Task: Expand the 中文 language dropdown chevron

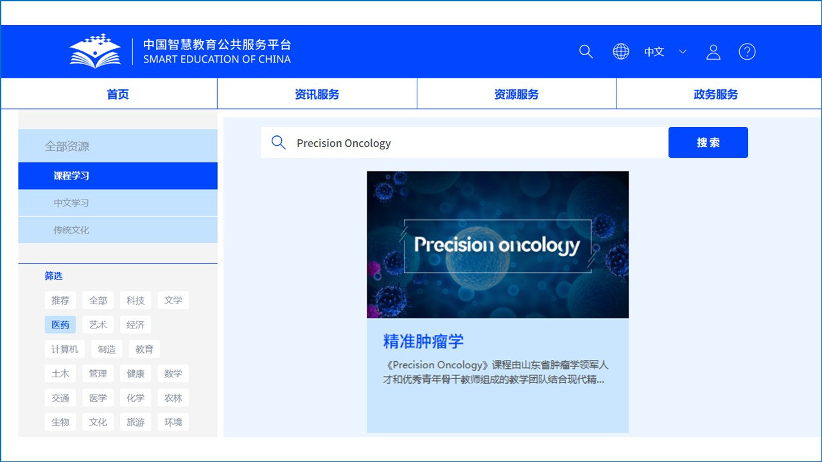Action: click(683, 52)
